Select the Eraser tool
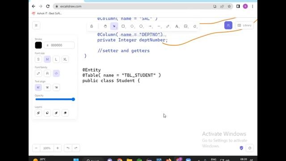Viewport: 286px width, 161px height. click(195, 26)
